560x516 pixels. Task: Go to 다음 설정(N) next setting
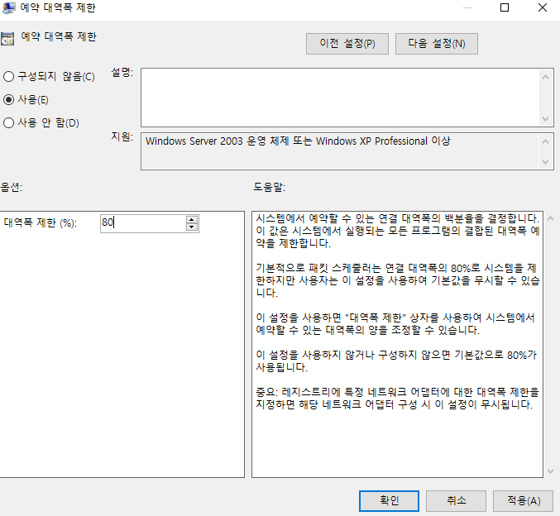437,44
